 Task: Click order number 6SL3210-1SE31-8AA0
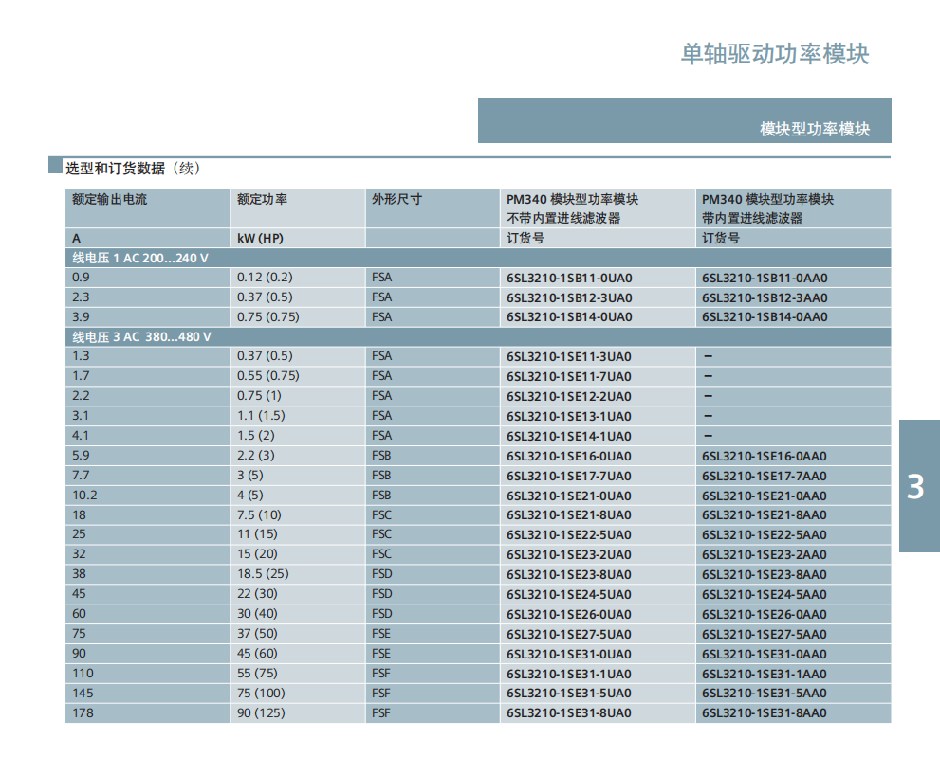pyautogui.click(x=765, y=713)
